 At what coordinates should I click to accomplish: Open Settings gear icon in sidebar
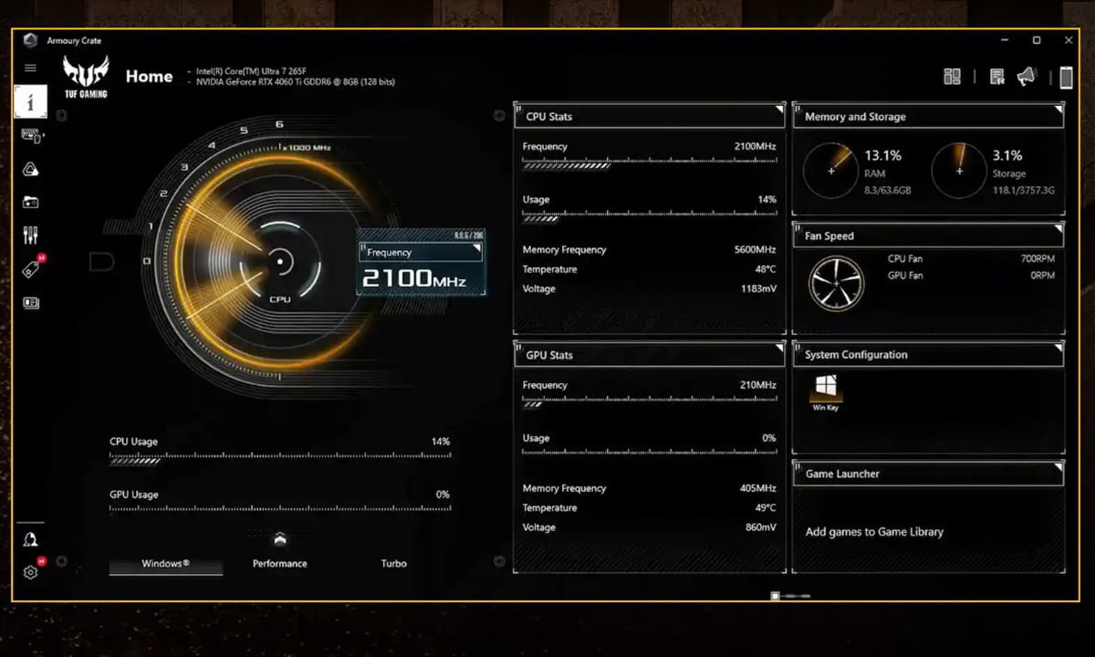pos(30,572)
